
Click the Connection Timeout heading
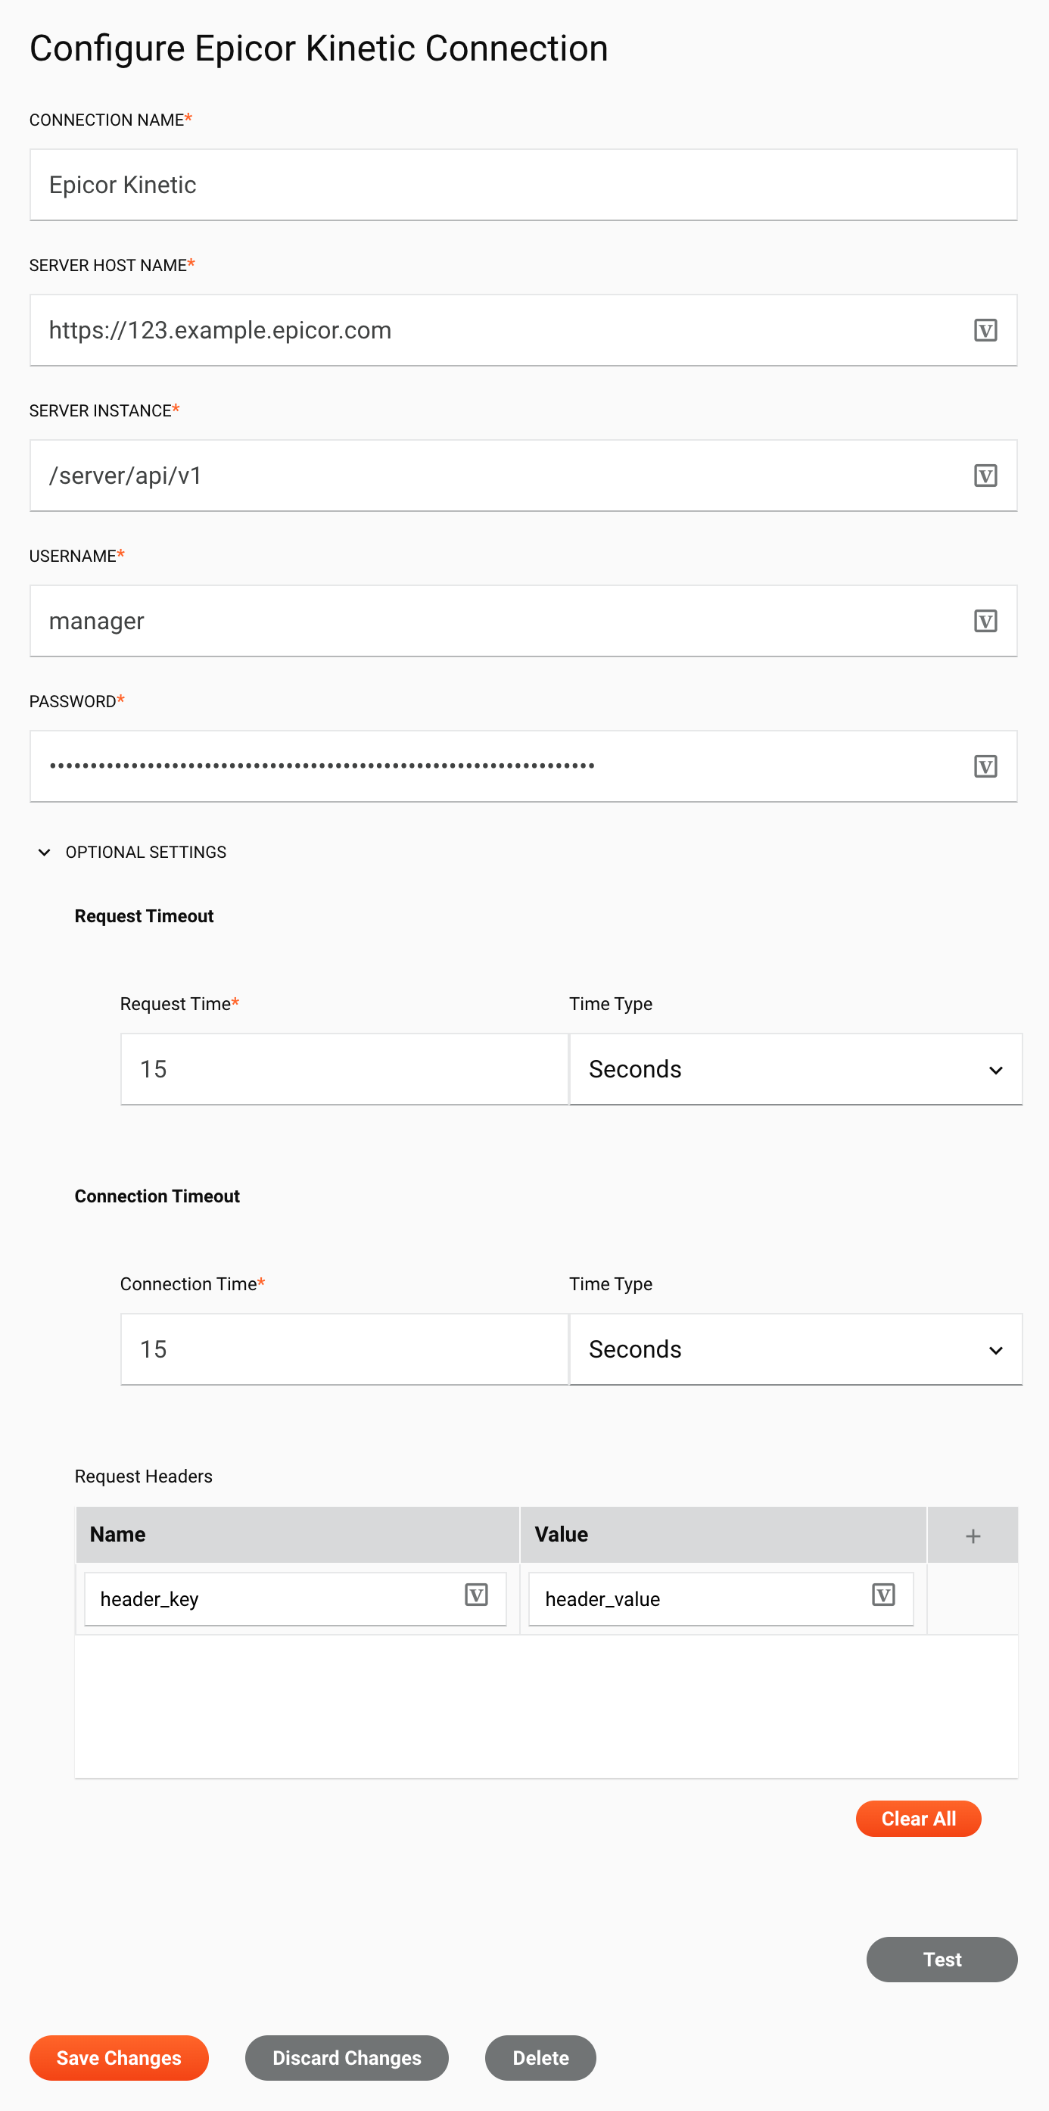click(157, 1196)
